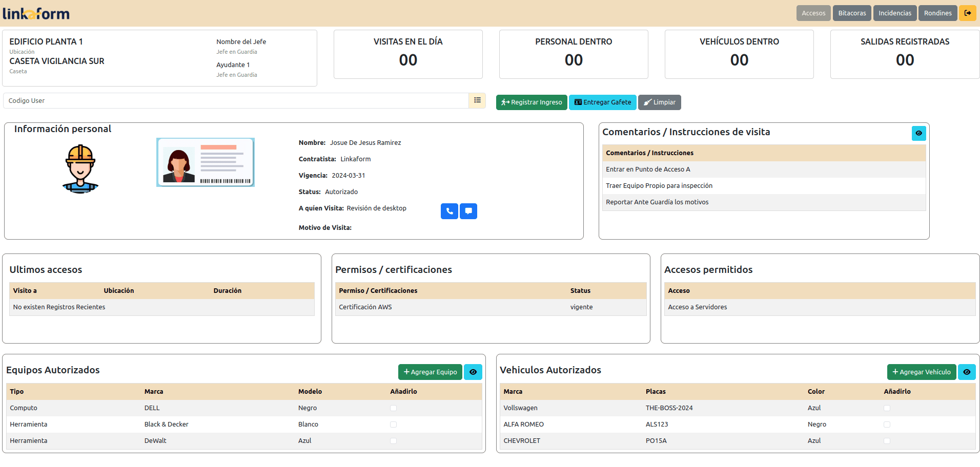Image resolution: width=980 pixels, height=467 pixels.
Task: Open the code list icon beside Codigo User
Action: (477, 100)
